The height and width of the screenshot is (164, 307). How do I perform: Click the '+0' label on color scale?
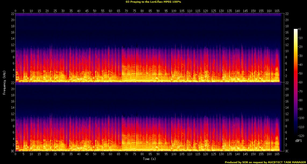(299, 29)
